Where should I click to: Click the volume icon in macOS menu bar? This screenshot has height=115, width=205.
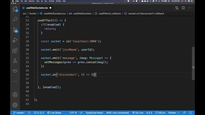tap(169, 1)
